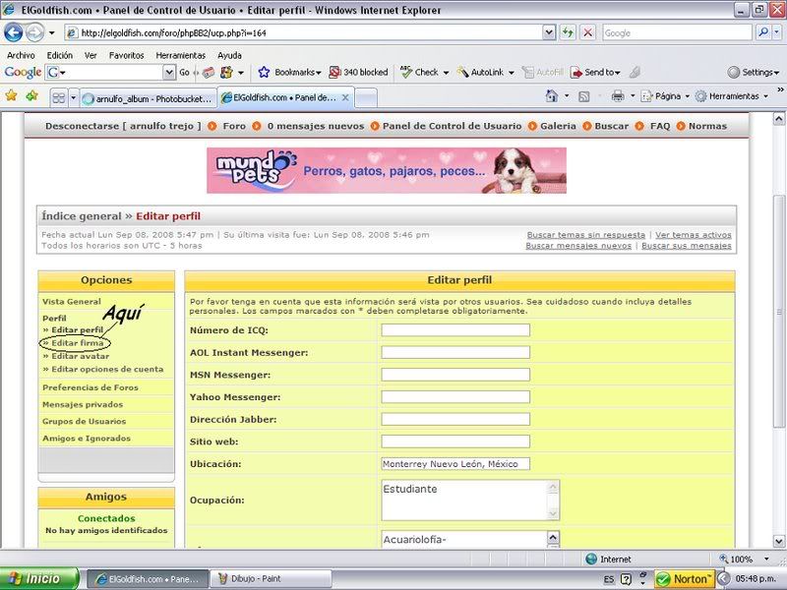Open the search provider dropdown arrow
Viewport: 787px width, 590px height.
(x=776, y=32)
